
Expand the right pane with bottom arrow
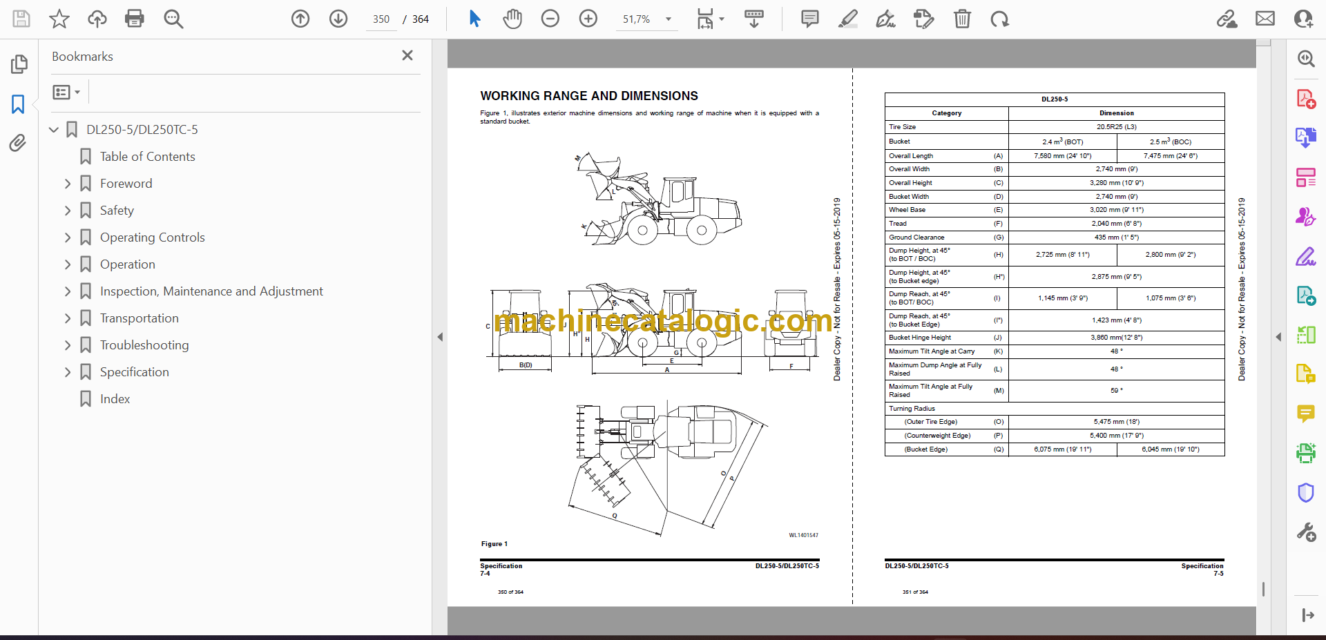tap(1307, 615)
